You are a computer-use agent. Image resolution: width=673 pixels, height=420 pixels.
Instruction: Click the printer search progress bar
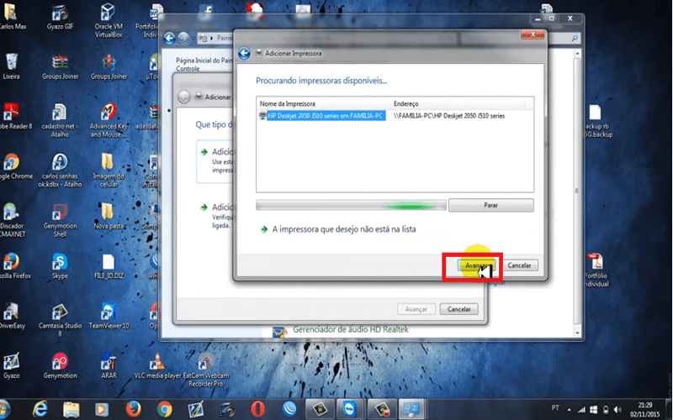click(350, 205)
